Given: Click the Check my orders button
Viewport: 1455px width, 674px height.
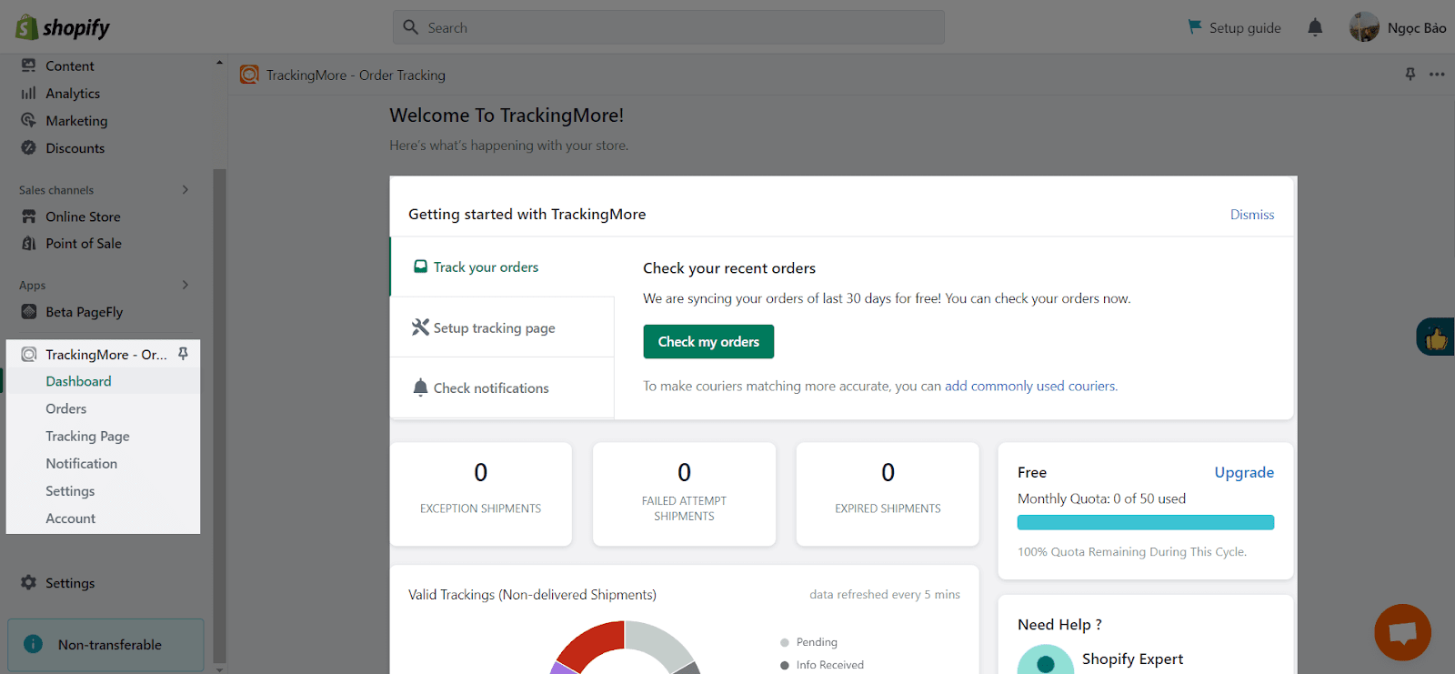Looking at the screenshot, I should tap(708, 342).
